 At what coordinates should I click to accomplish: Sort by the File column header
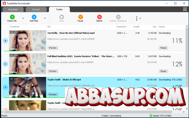tap(49, 27)
